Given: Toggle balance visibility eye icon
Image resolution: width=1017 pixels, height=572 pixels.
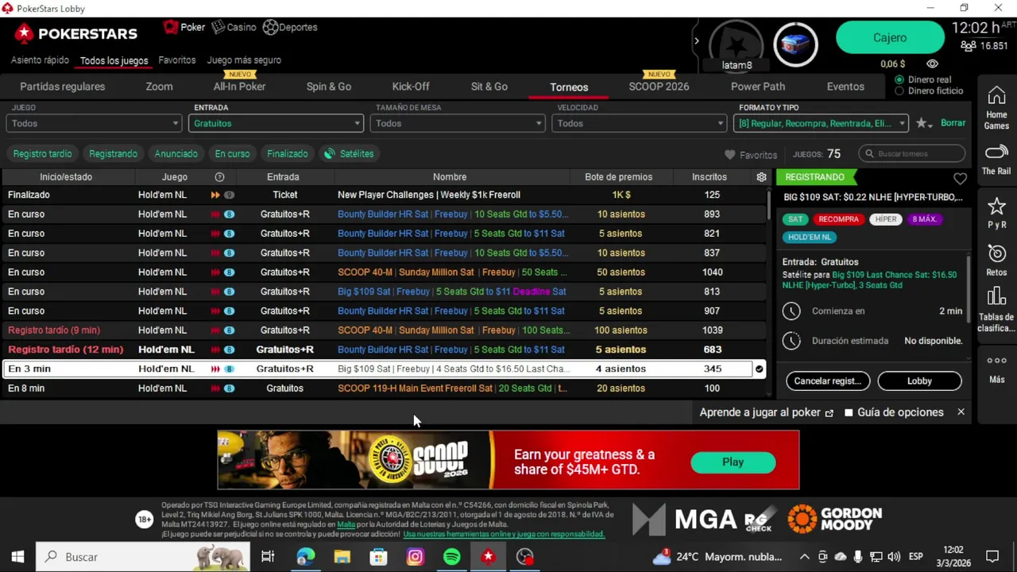Looking at the screenshot, I should point(932,64).
